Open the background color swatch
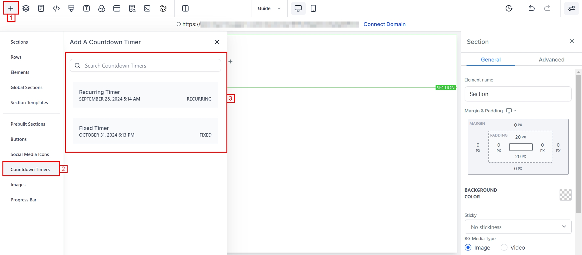 point(565,195)
